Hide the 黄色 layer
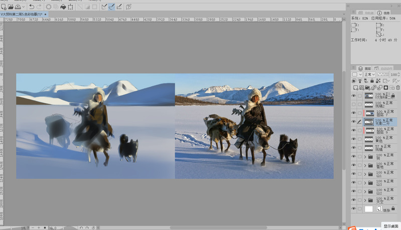This screenshot has width=401, height=230. (354, 139)
